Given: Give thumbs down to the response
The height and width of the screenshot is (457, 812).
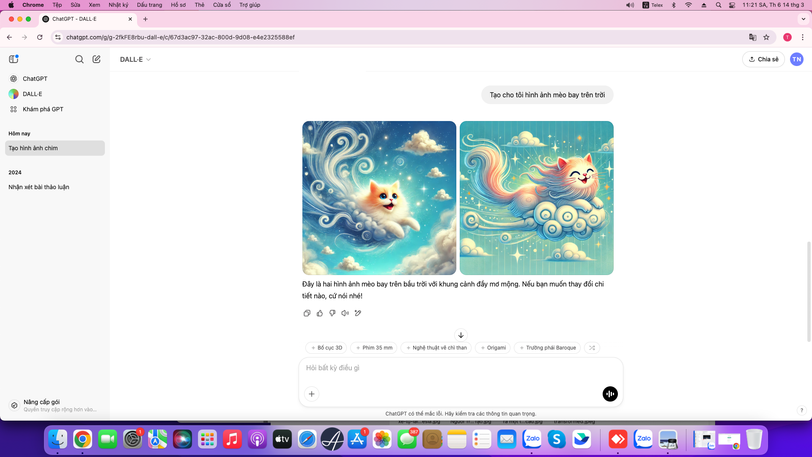Looking at the screenshot, I should pyautogui.click(x=332, y=313).
